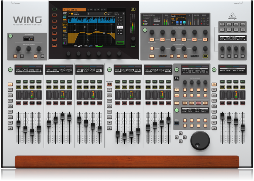Expand the TILT EQ filter arrow

pyautogui.click(x=123, y=14)
